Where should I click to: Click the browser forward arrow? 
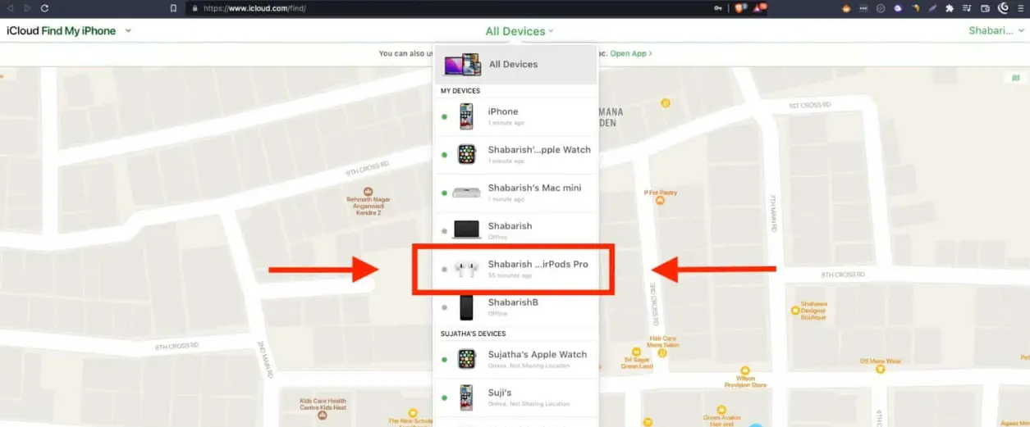(x=27, y=8)
